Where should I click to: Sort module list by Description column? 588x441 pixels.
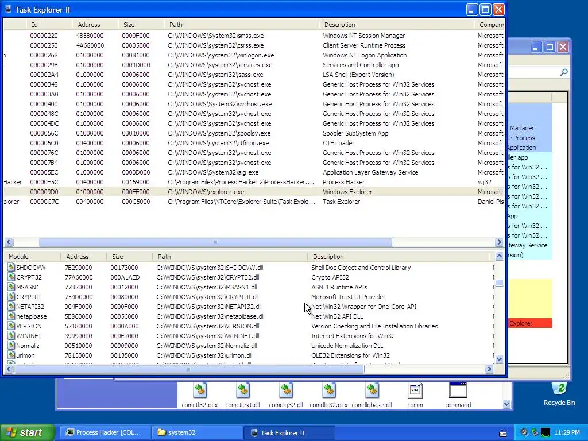399,257
